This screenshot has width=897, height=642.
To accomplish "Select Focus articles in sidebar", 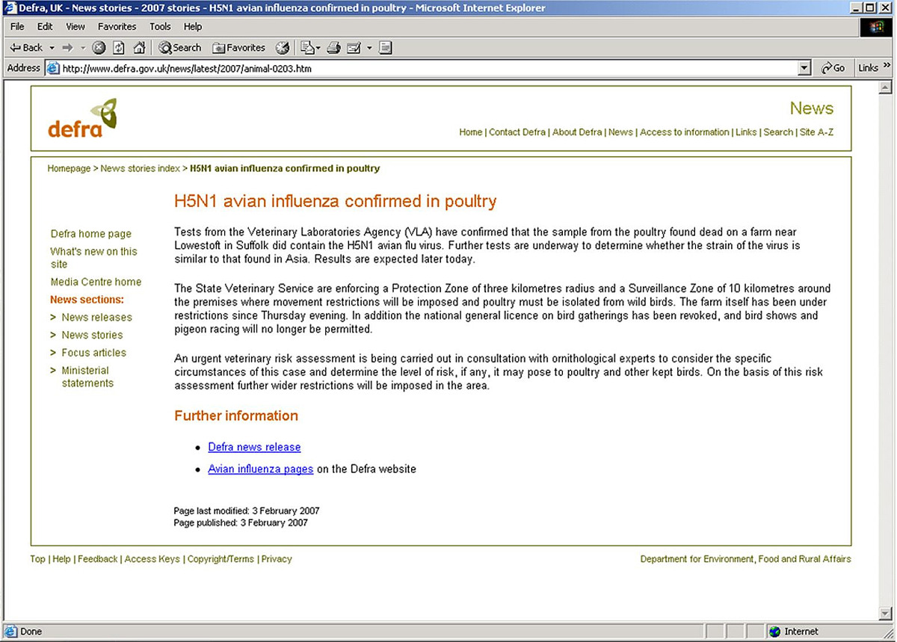I will click(93, 353).
